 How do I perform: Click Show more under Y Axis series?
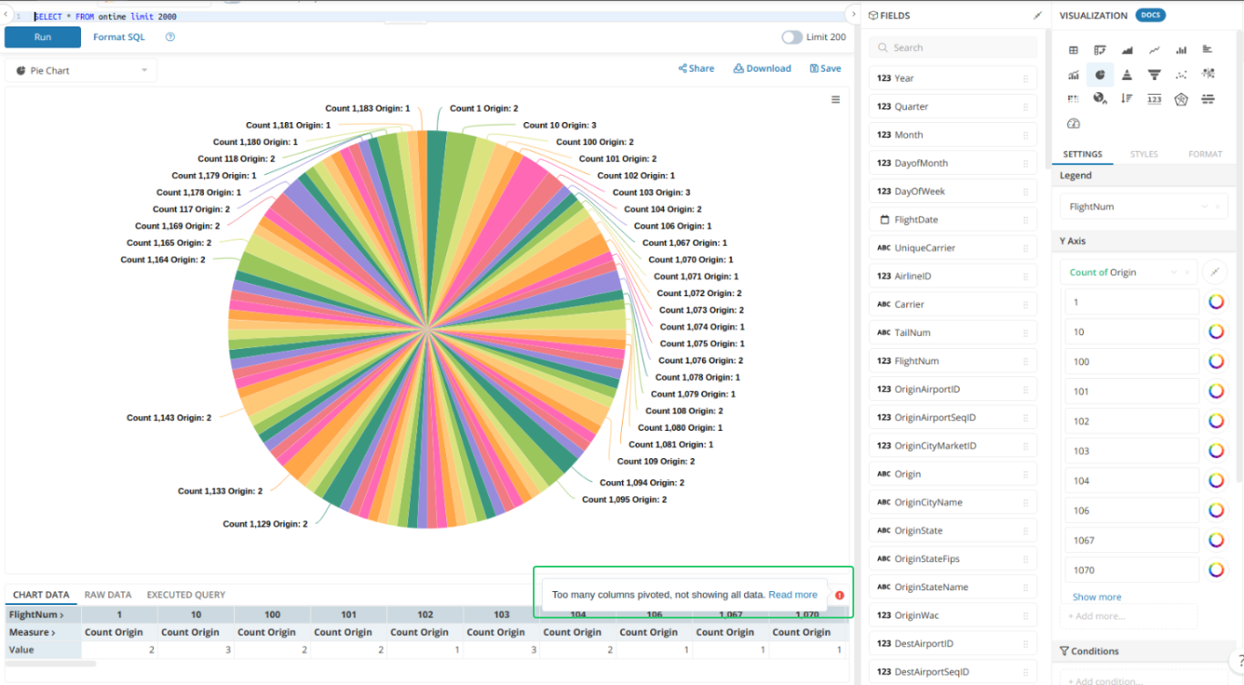click(x=1096, y=598)
